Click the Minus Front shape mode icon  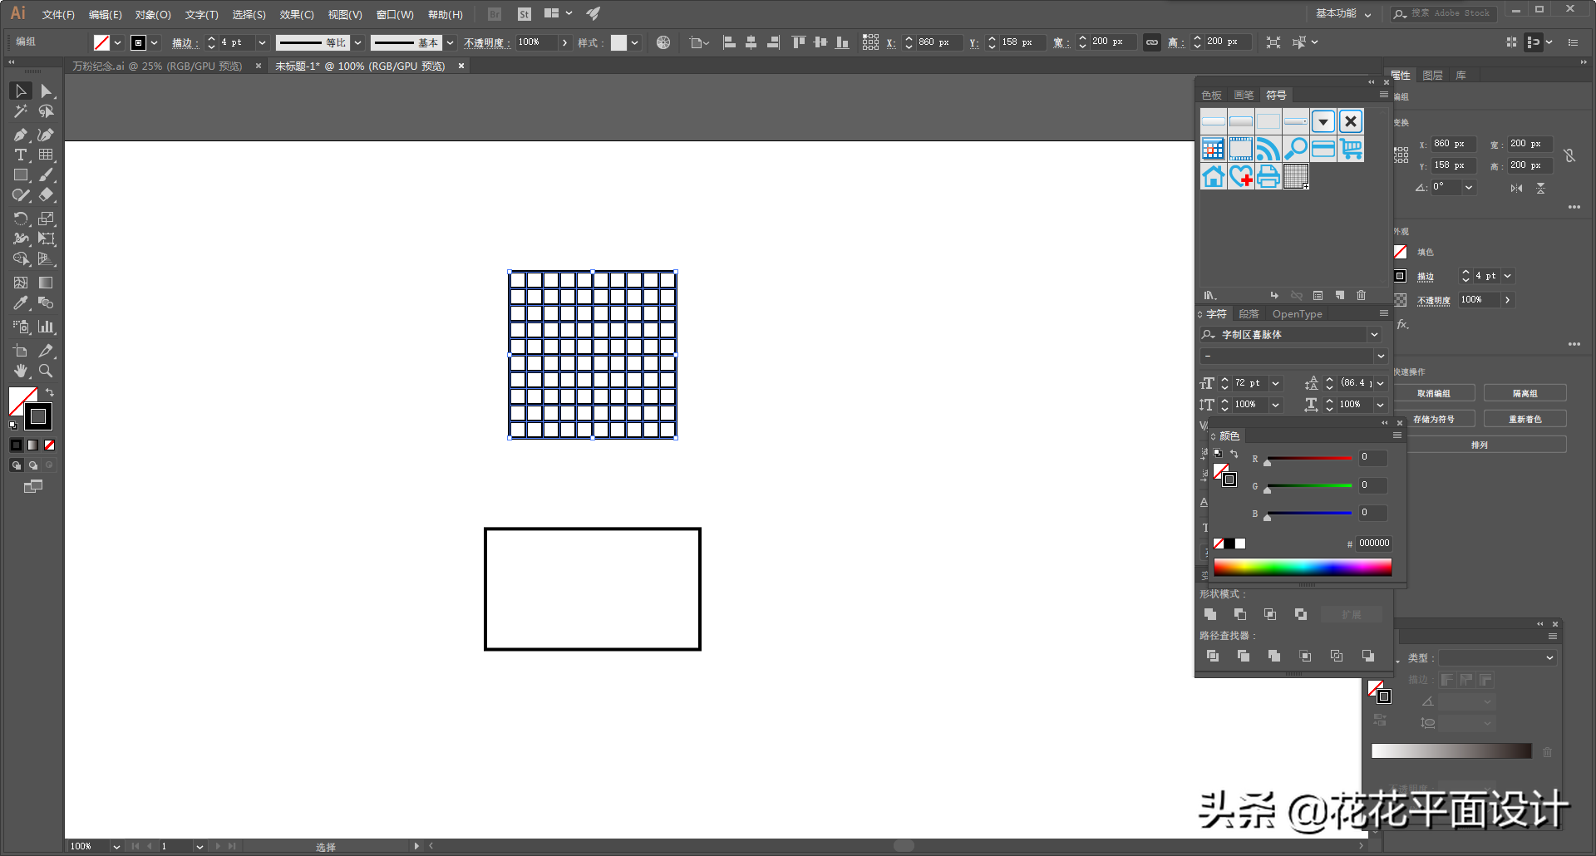click(1240, 614)
